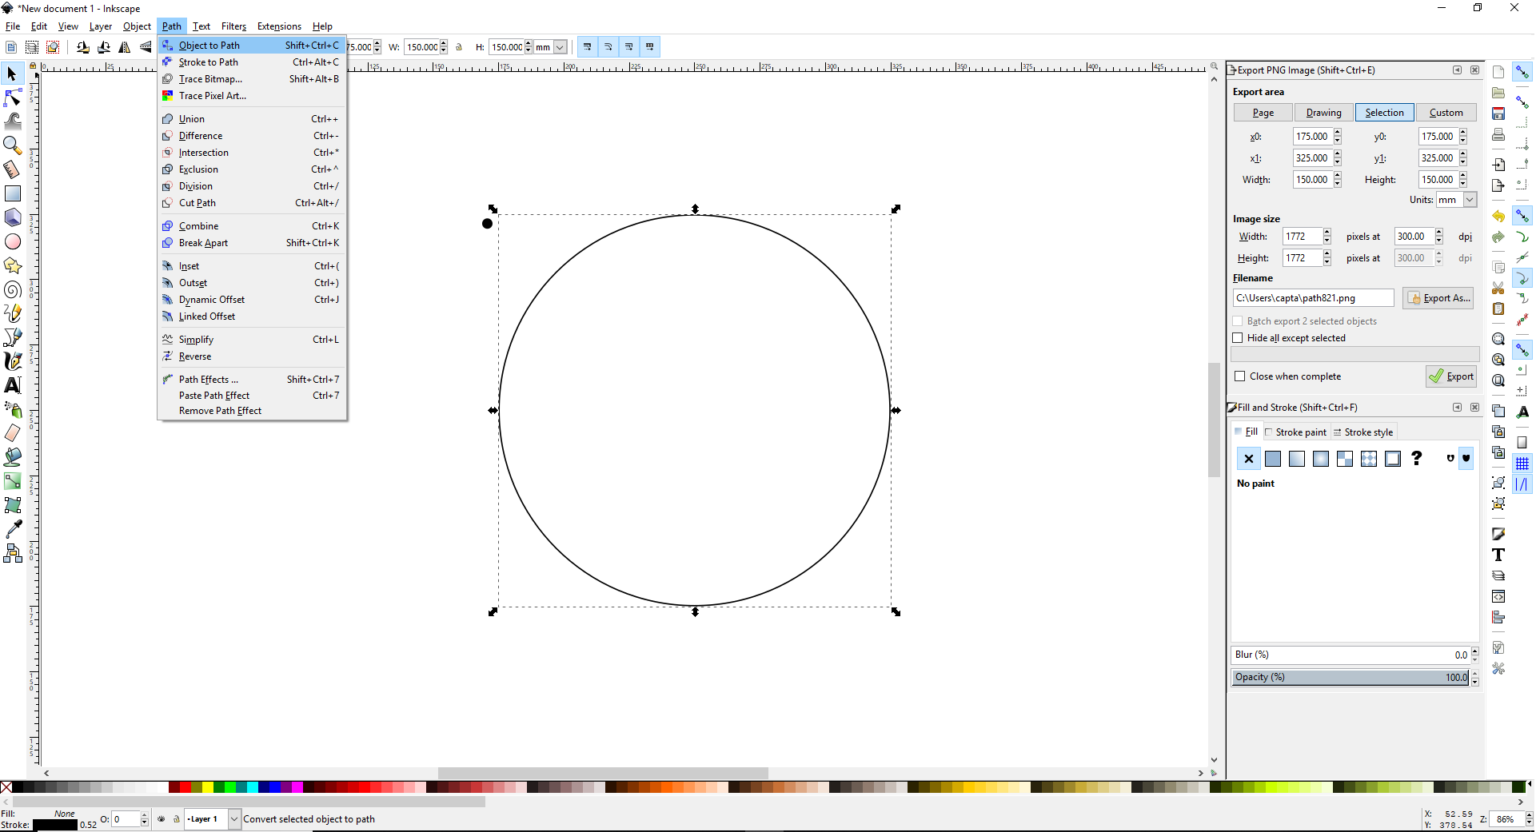
Task: Enable Hide all except selected checkbox
Action: coord(1238,338)
